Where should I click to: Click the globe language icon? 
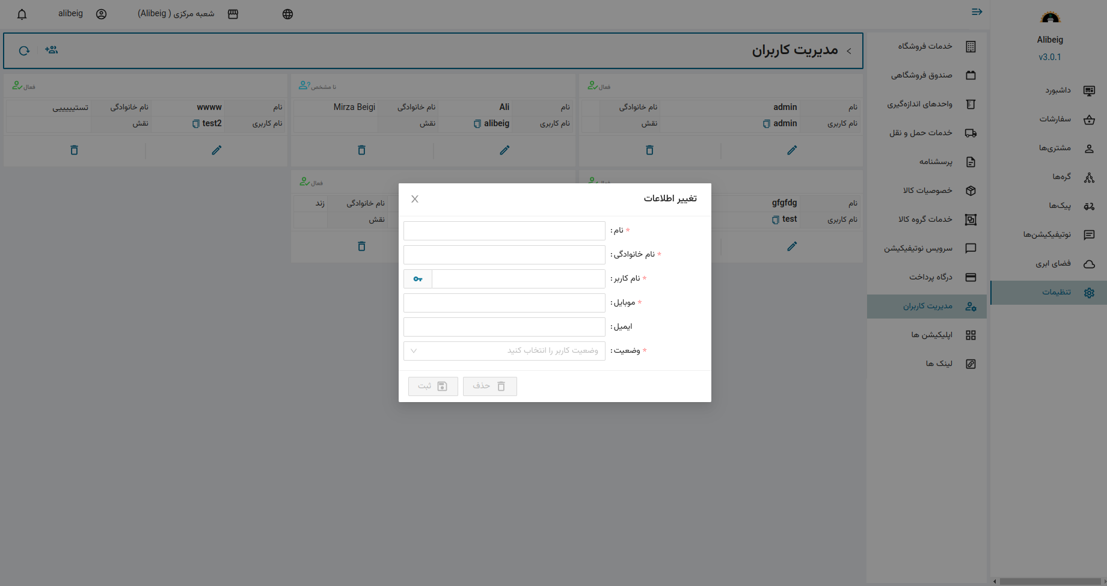point(287,14)
